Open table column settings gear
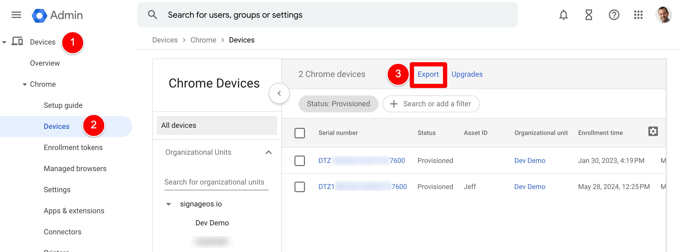 tap(653, 131)
